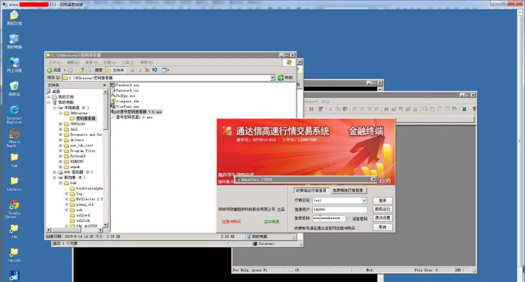The height and width of the screenshot is (282, 525).
Task: Select the ViewPass.exe file
Action: point(125,107)
